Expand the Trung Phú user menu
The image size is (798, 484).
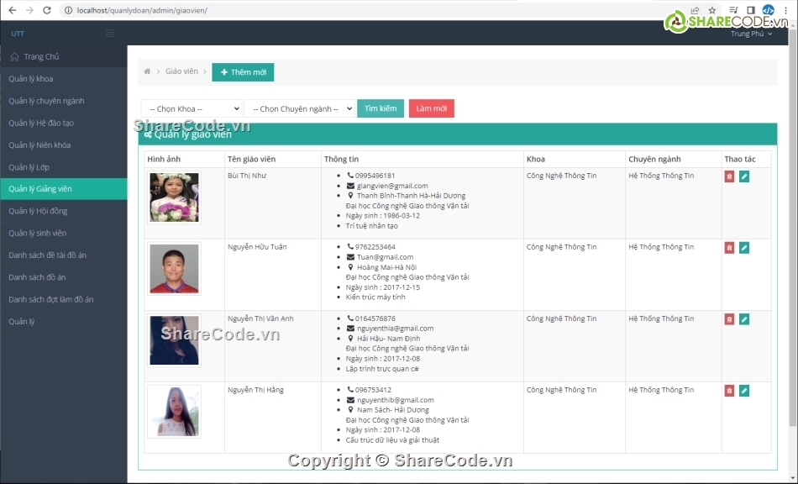point(751,34)
